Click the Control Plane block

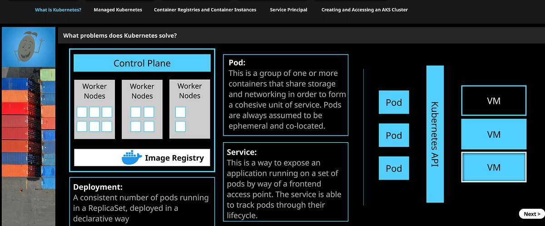tap(142, 63)
